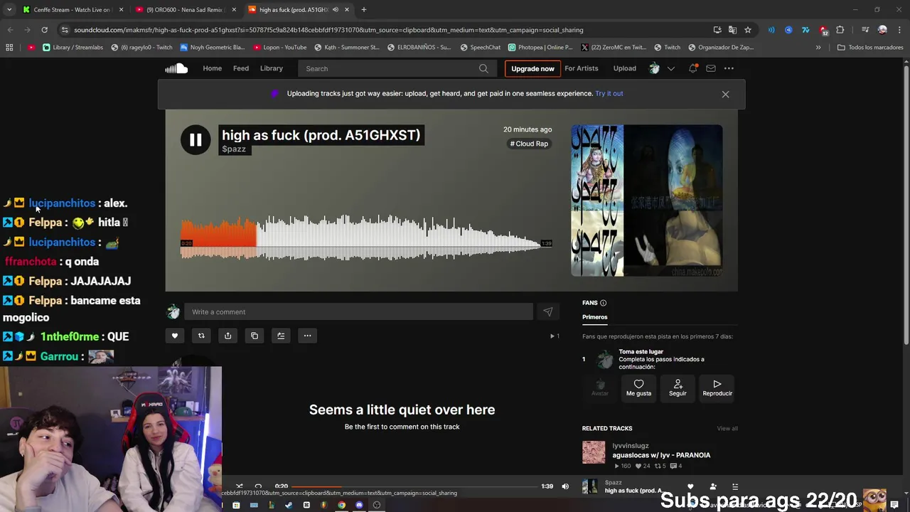
Task: Send the comment with the paper plane icon
Action: point(548,311)
